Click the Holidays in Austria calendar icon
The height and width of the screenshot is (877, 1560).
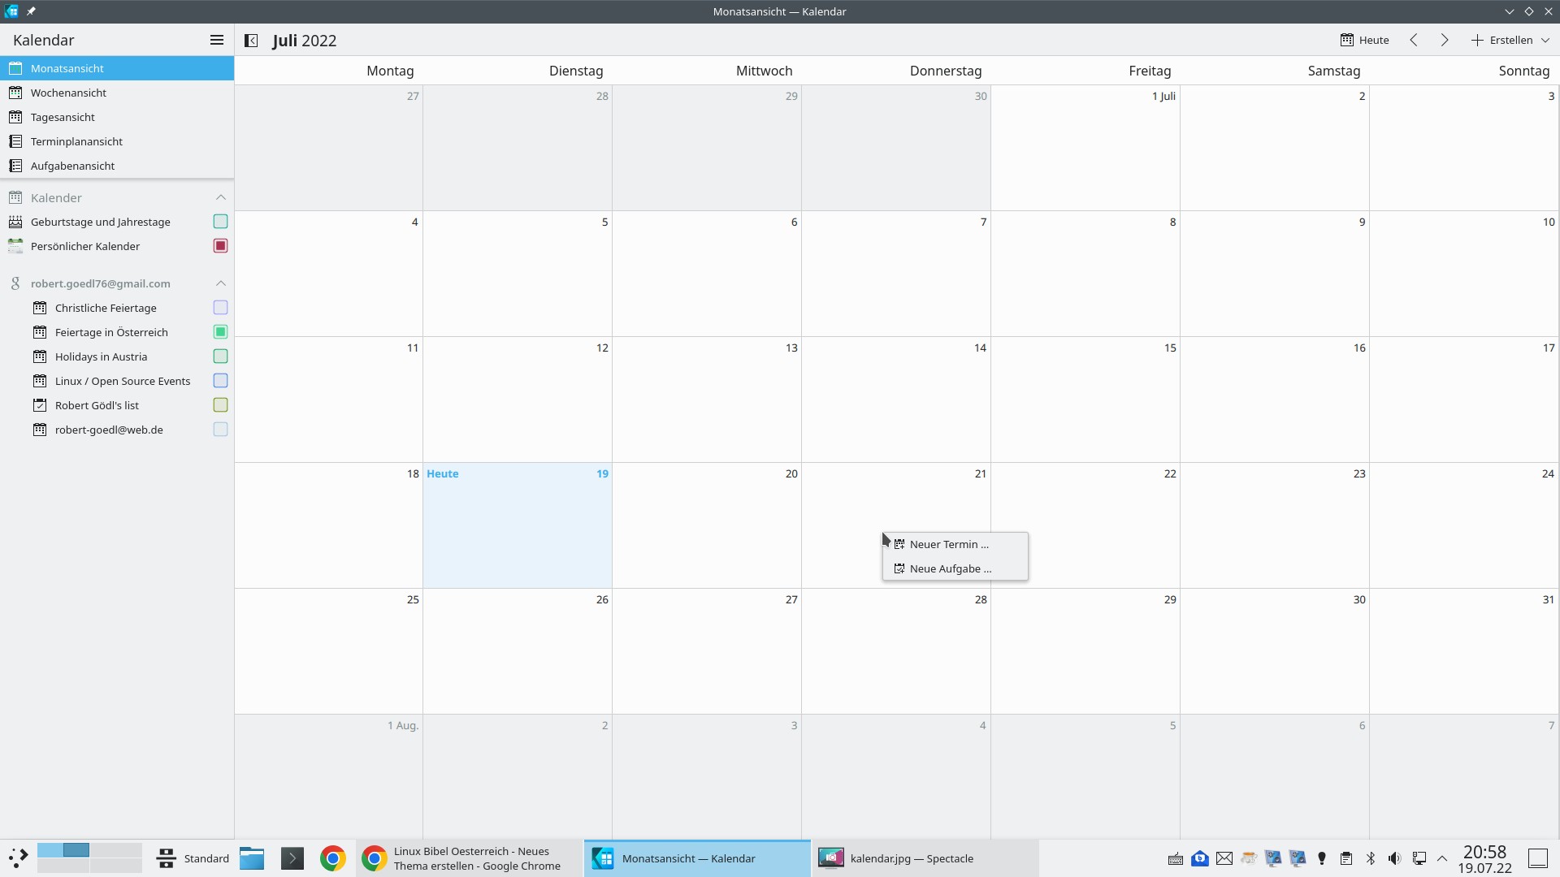[x=40, y=356]
